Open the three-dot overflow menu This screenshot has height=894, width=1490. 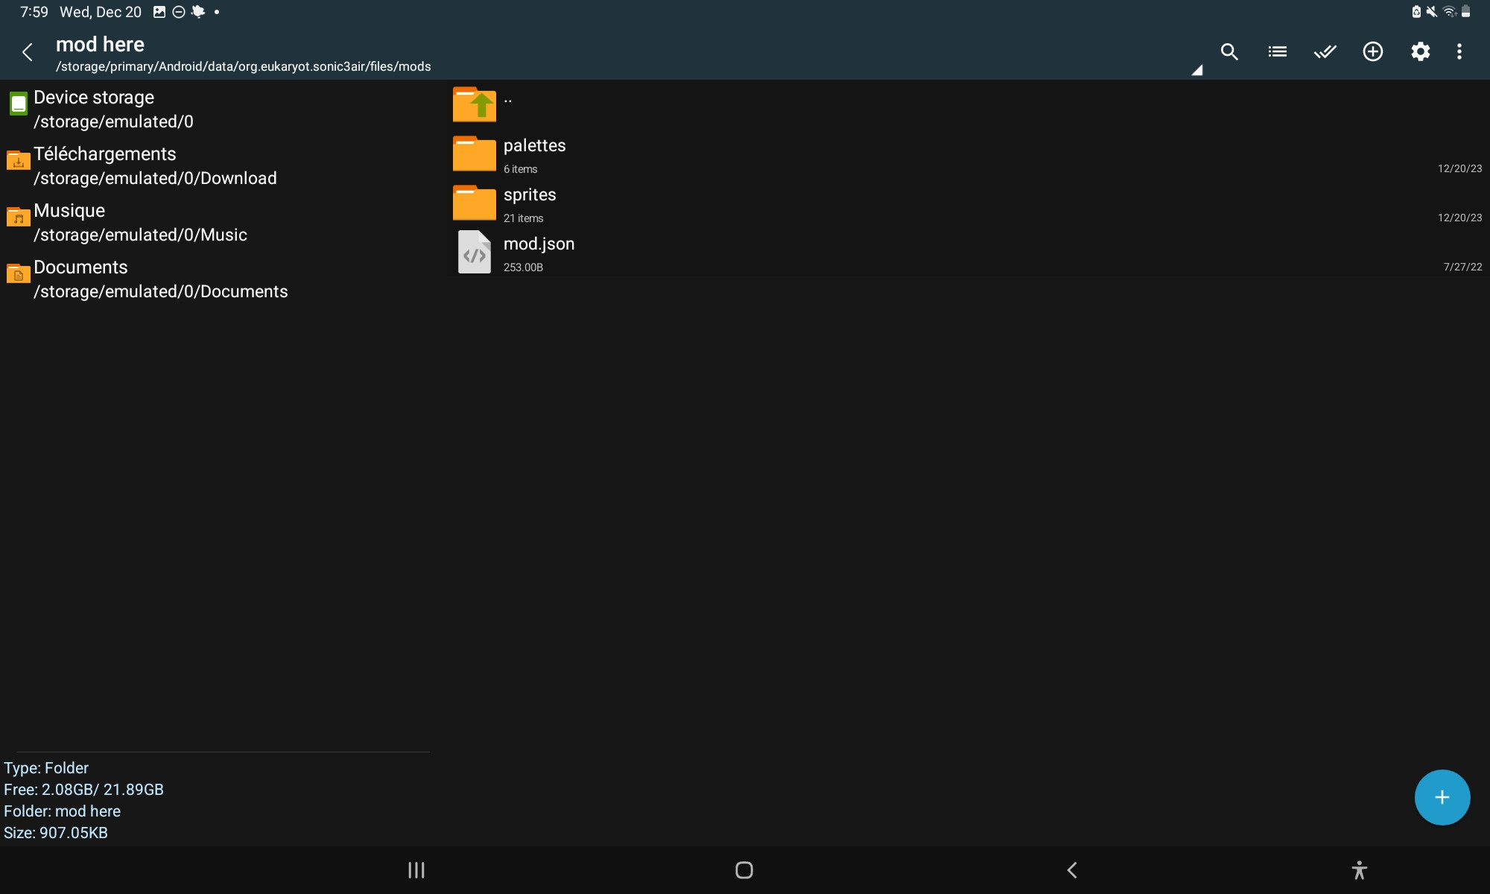(1459, 51)
